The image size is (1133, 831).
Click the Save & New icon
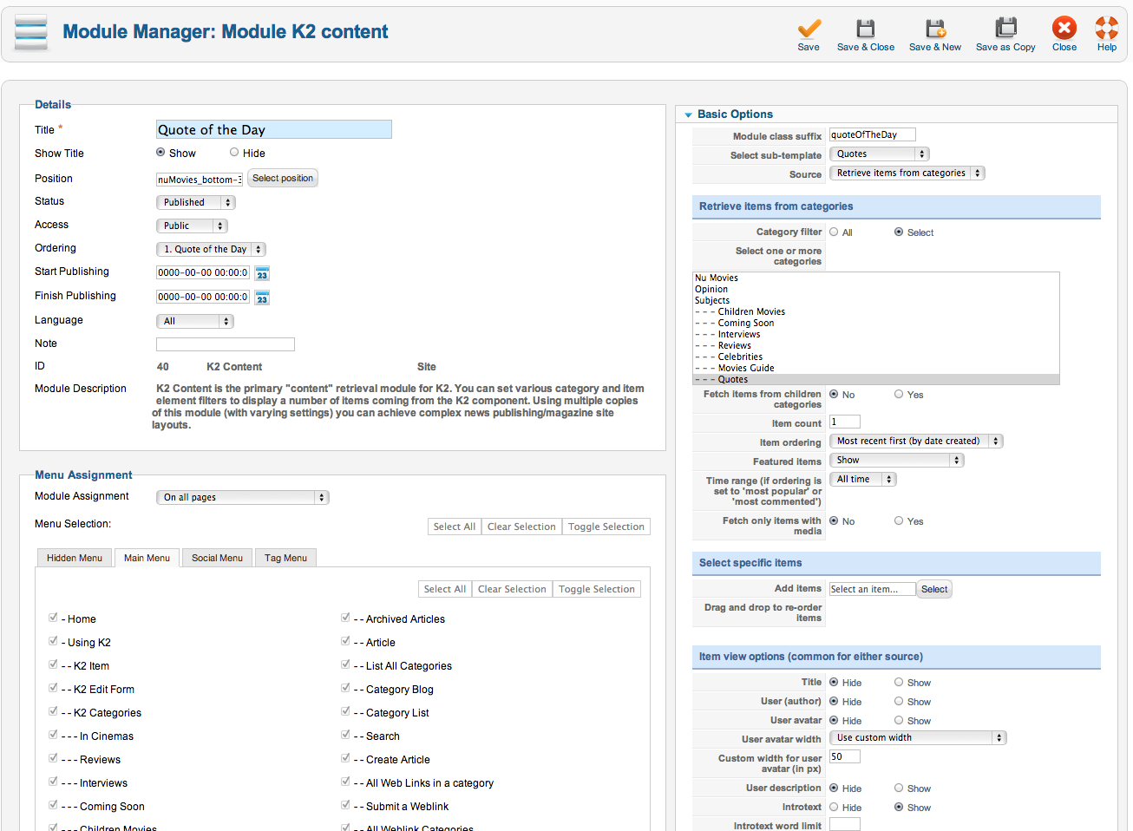point(935,29)
